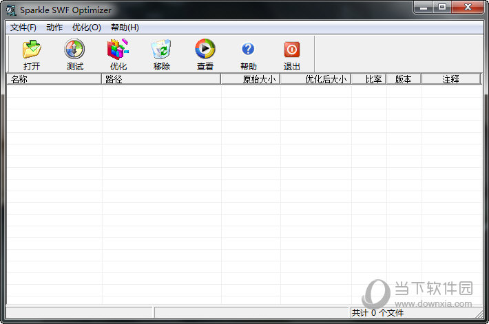
Task: Click the 退出 (Exit) red power icon
Action: tap(292, 50)
